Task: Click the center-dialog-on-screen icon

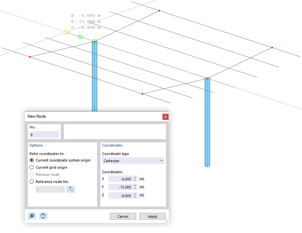Action: tap(43, 216)
